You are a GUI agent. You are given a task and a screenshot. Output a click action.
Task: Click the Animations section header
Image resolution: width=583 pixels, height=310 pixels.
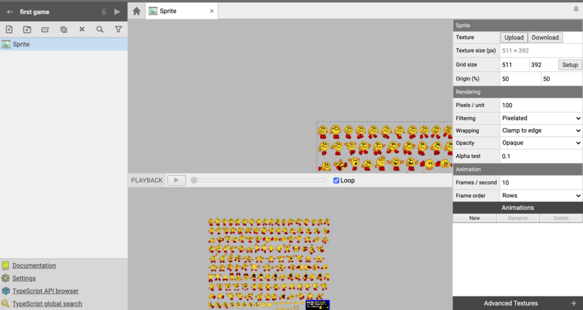tap(518, 208)
